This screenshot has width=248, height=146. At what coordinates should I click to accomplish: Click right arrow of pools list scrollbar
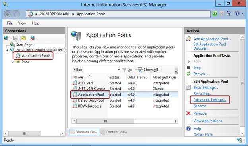(175, 121)
